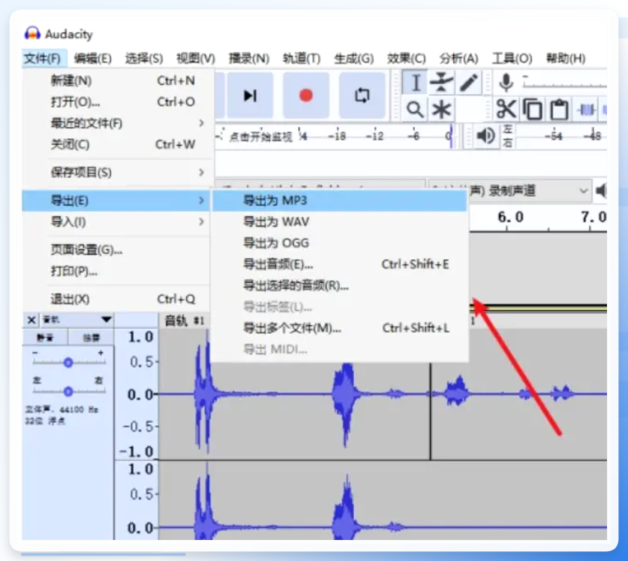
Task: Click the red Record button
Action: (x=306, y=95)
